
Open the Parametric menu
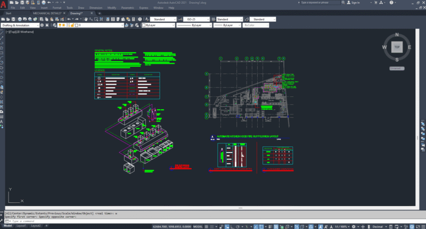pos(127,8)
